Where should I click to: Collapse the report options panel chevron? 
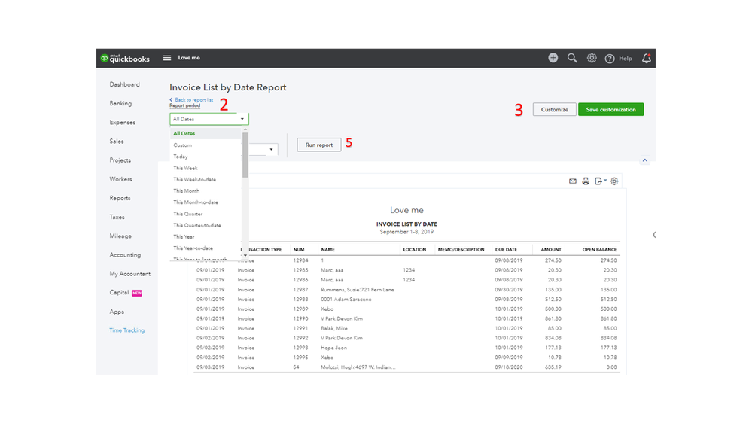[644, 160]
